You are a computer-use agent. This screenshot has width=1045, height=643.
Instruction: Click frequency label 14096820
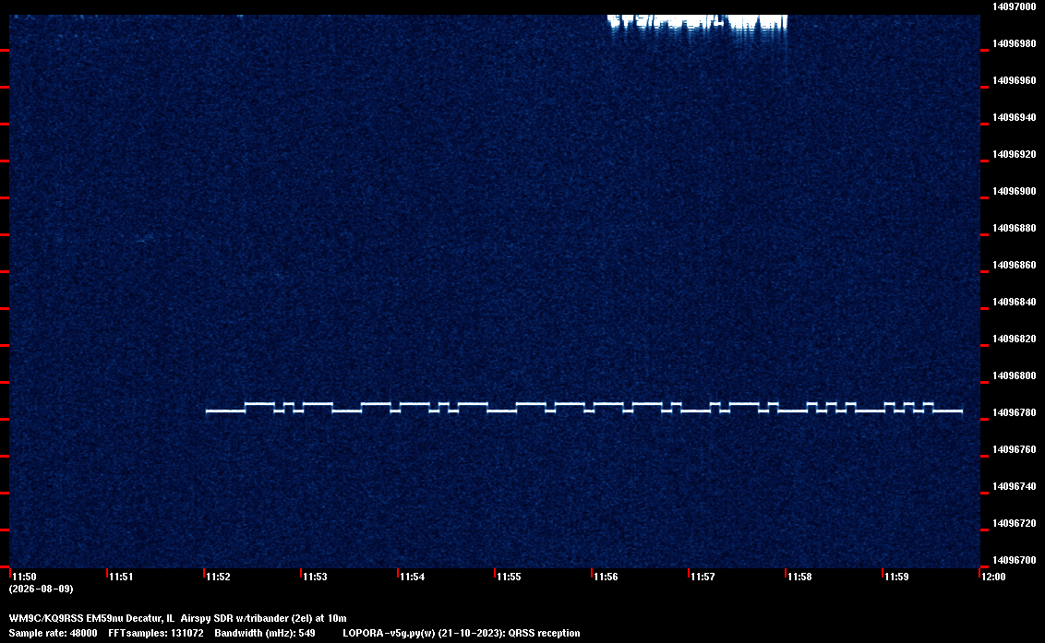coord(1014,339)
